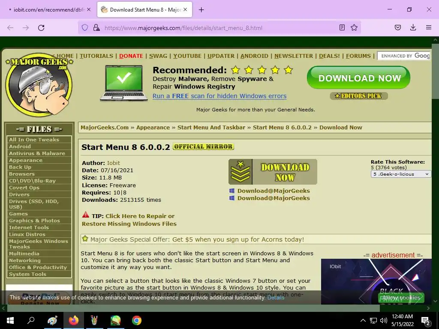The width and height of the screenshot is (439, 329).
Task: Click Start Menu And Taskbar breadcrumb
Action: (x=211, y=127)
